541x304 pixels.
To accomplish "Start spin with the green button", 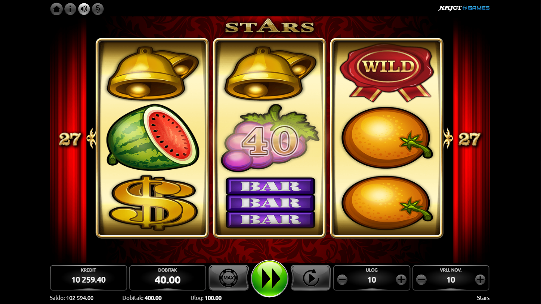I will (x=270, y=278).
